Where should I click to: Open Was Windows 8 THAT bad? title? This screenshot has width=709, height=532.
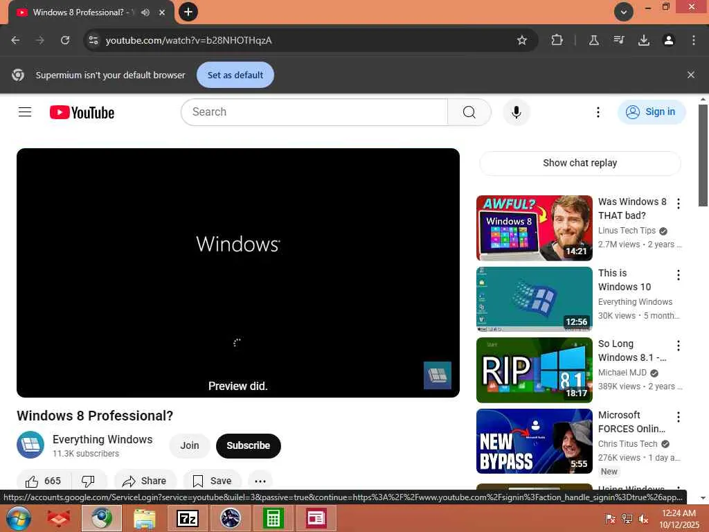coord(632,209)
